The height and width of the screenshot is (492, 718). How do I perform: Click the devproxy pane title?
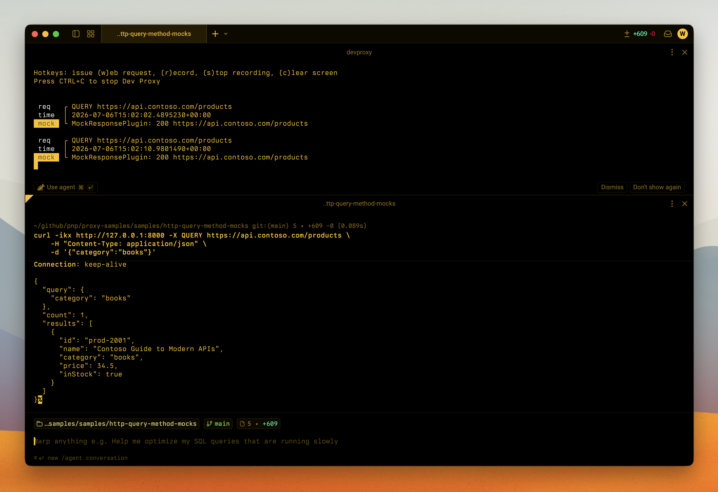tap(359, 52)
